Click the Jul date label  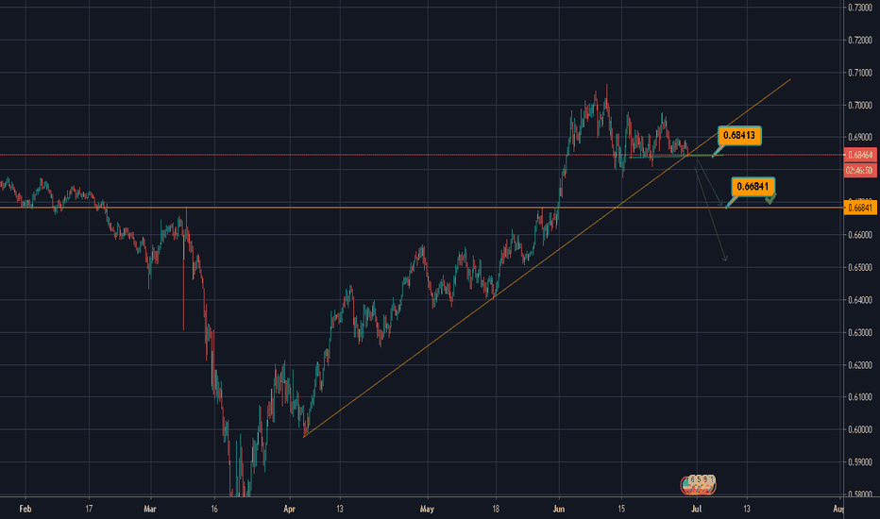(697, 510)
